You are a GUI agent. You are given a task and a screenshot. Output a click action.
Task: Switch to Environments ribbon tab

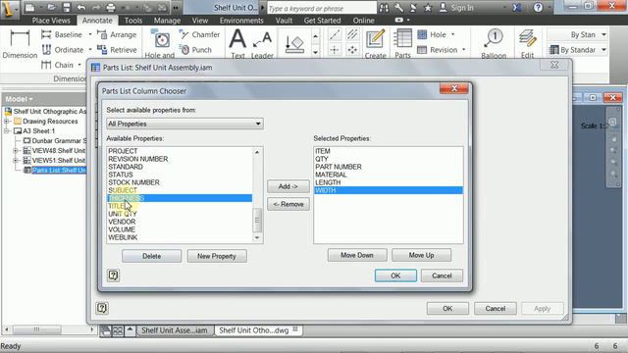[x=241, y=21]
